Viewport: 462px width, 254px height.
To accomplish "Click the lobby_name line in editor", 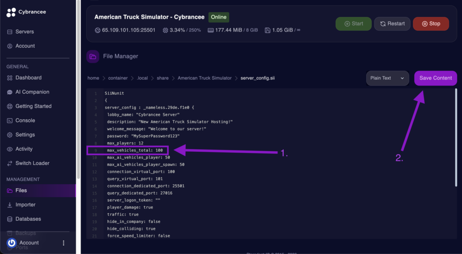I will pyautogui.click(x=143, y=115).
